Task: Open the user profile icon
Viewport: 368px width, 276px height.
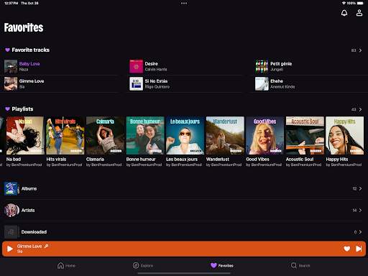Action: coord(359,13)
